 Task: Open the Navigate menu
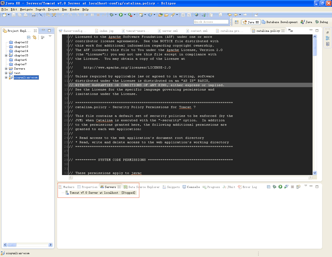[x=26, y=9]
